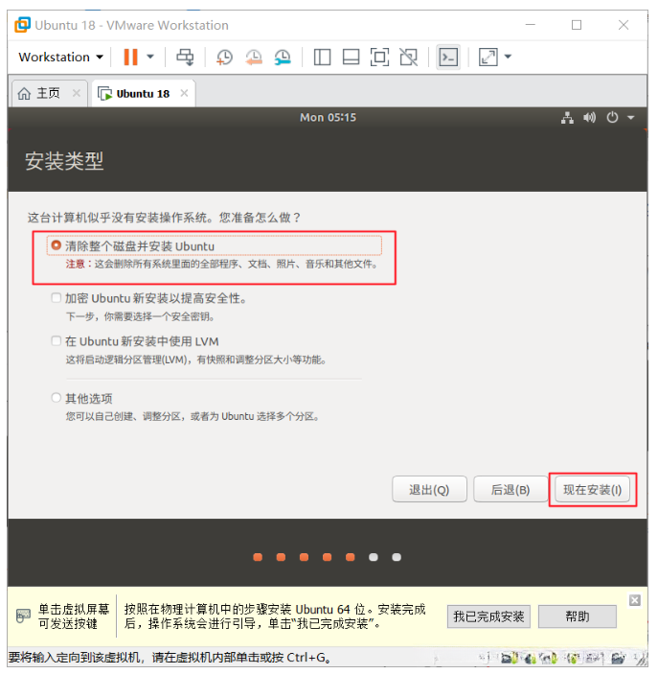Toggle the library sidebar panel view
The image size is (658, 674).
click(x=322, y=57)
